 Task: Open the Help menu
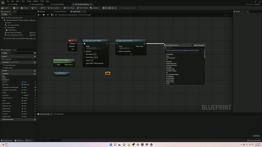point(47,1)
